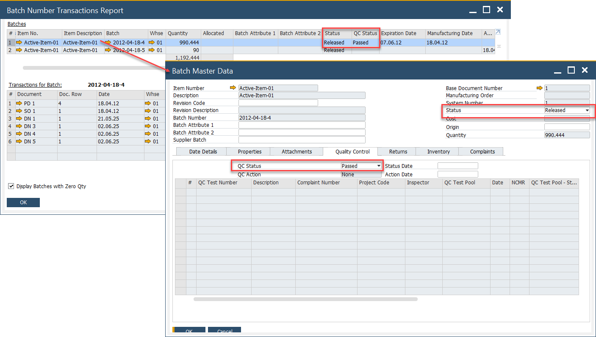The width and height of the screenshot is (596, 337).
Task: Open SO 1 document link arrow
Action: 19,111
